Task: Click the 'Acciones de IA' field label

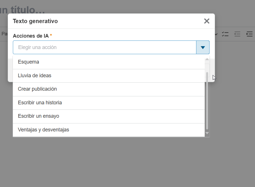Action: (x=31, y=36)
